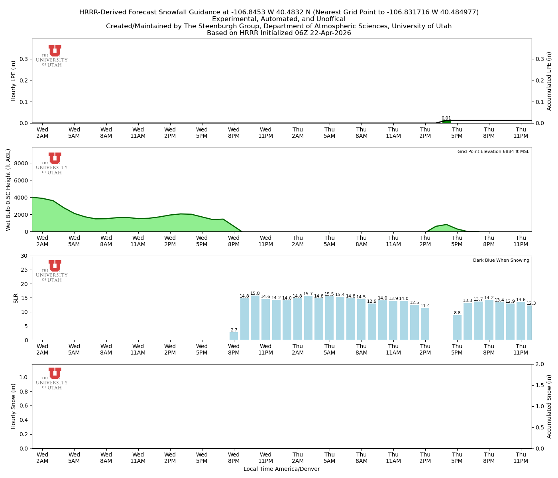Viewport: 558px width, 478px height.
Task: Click the Dark Blue When Snowing note
Action: click(501, 260)
